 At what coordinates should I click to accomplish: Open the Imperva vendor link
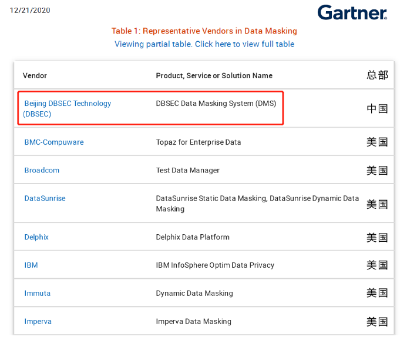point(38,322)
